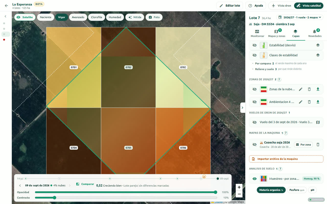Delete the Cosecha soja 2026 machine map

318,145
